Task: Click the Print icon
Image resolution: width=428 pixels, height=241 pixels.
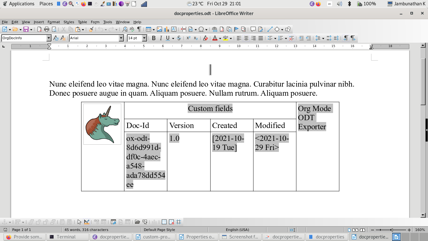Action: click(47, 29)
